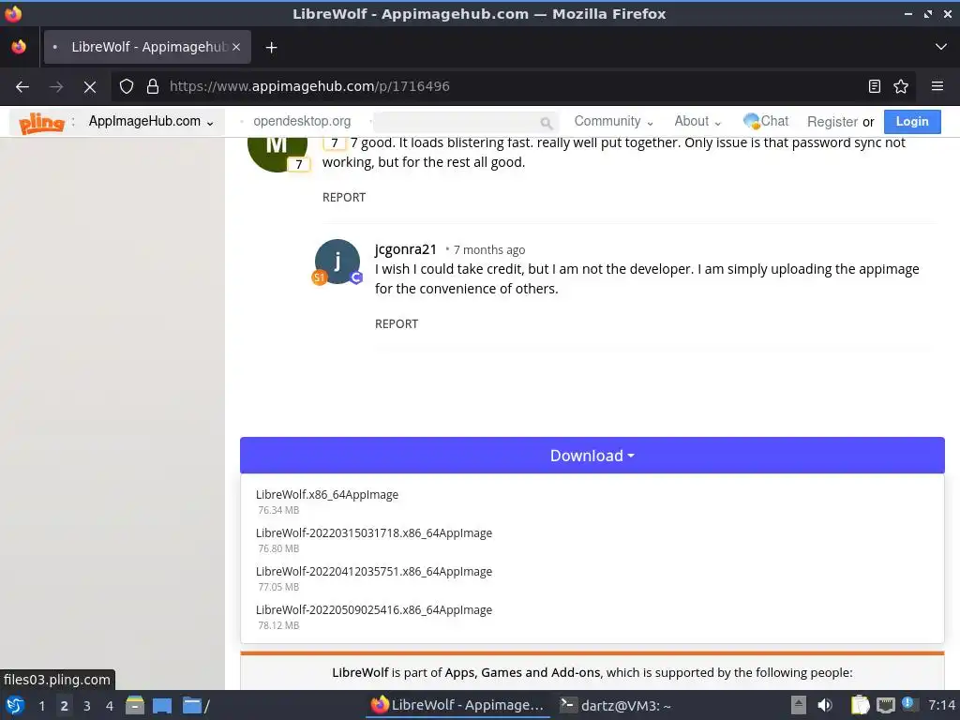Report jcgonra21's comment
960x720 pixels.
click(x=397, y=323)
